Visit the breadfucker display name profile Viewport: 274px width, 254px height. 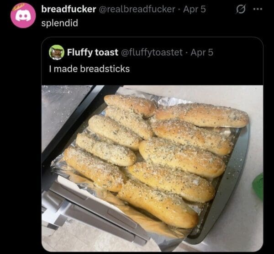tap(68, 9)
